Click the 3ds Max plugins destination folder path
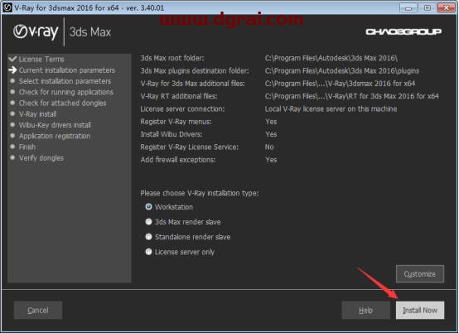This screenshot has height=333, width=459. point(342,70)
